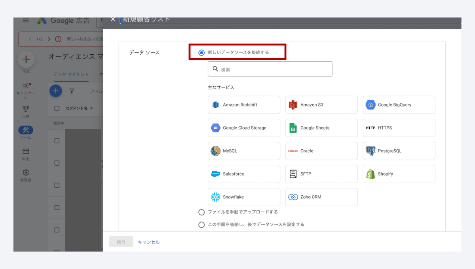Choose the Zoho CRM data source

click(321, 197)
